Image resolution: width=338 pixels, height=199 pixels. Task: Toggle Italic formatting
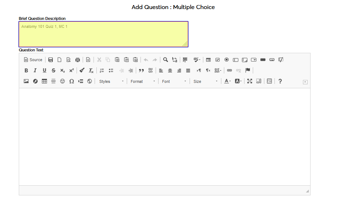pos(35,71)
